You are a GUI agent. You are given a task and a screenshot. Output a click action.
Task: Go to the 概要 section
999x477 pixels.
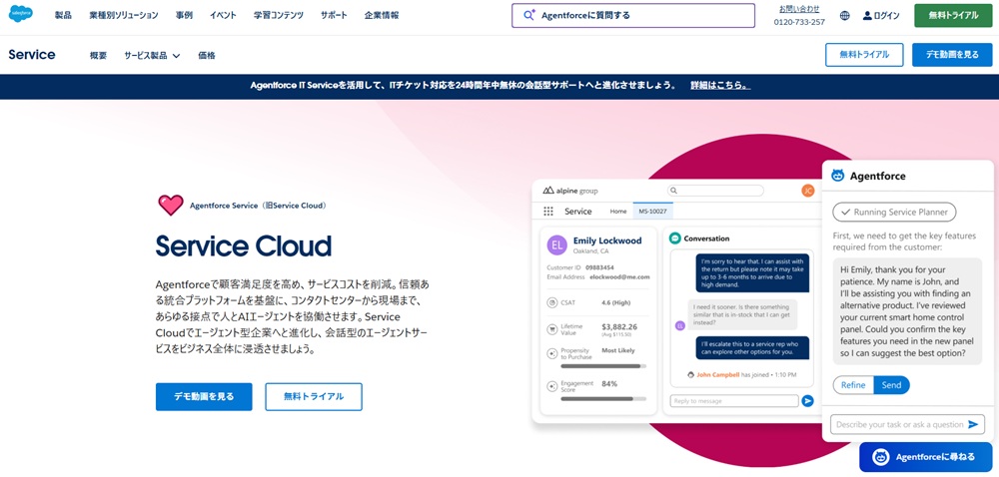click(98, 55)
